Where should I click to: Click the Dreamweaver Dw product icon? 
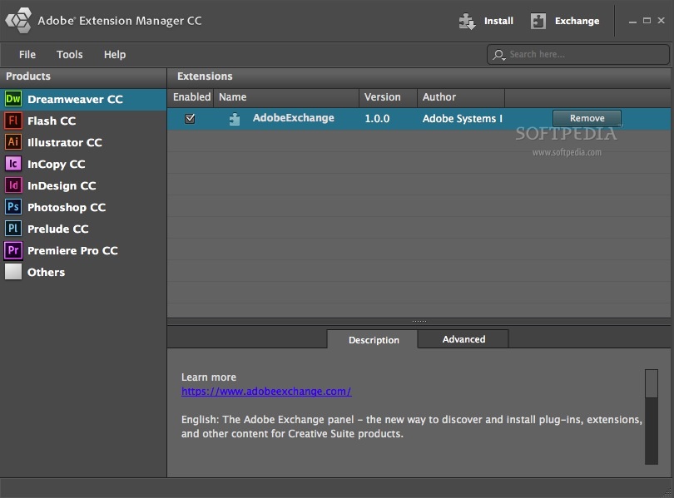(x=12, y=99)
